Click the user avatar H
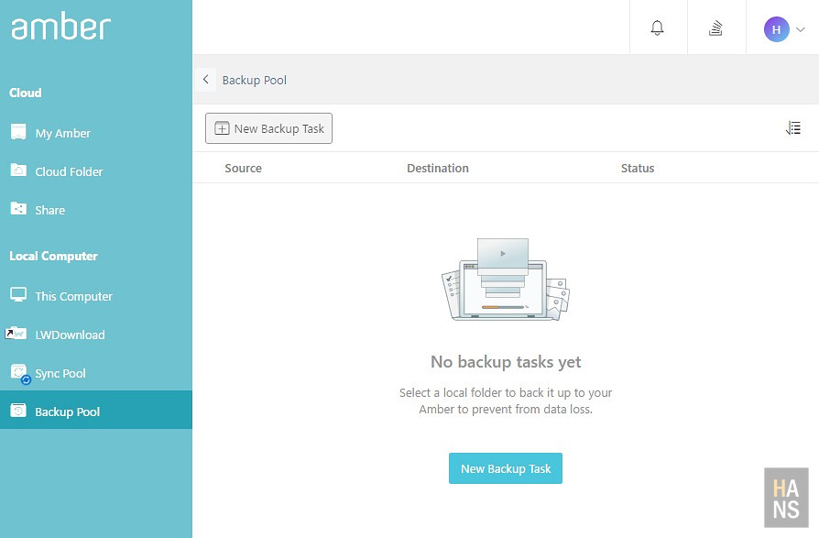Screen dimensions: 819x538 pos(776,29)
